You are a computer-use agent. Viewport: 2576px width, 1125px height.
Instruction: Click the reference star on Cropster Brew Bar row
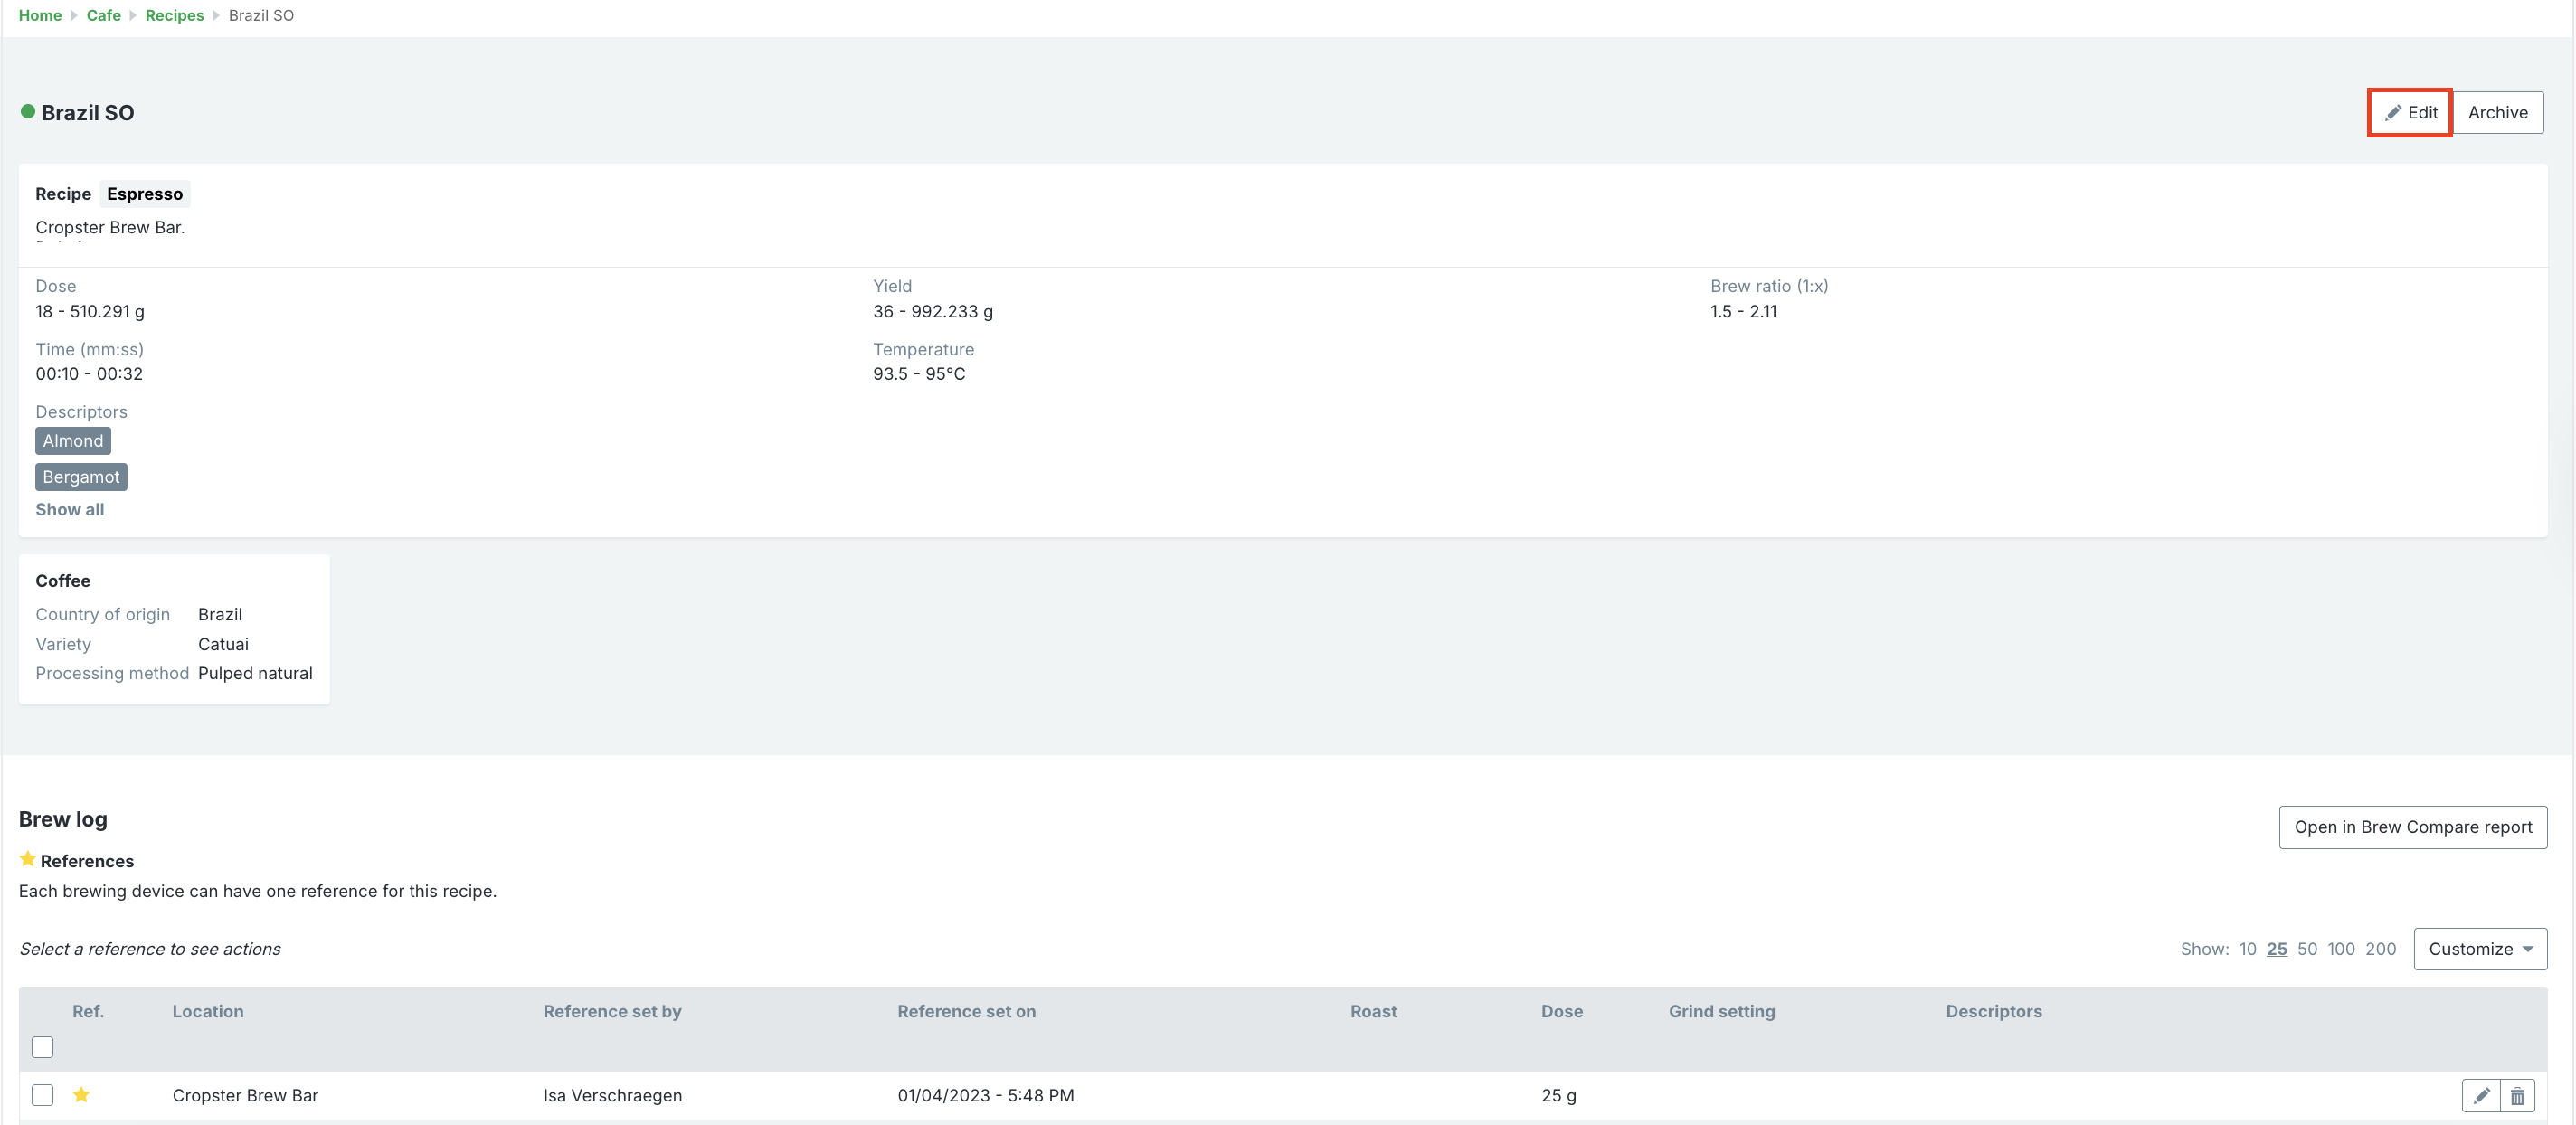(81, 1095)
